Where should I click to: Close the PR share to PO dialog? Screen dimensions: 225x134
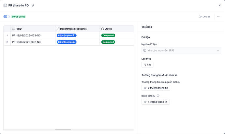coord(219,6)
